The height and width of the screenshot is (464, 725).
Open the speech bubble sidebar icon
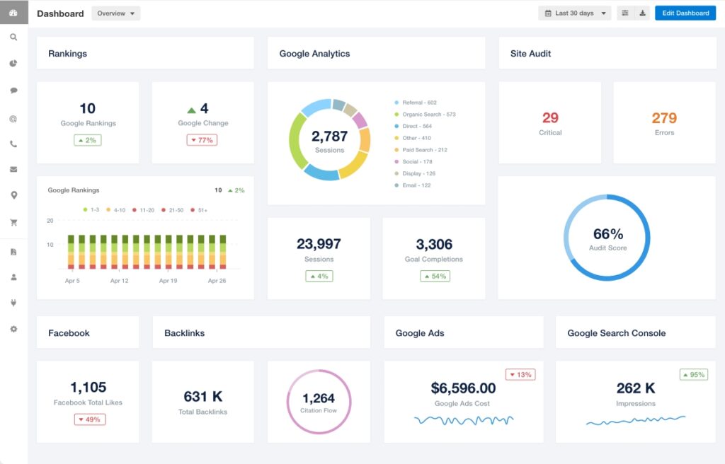coord(13,90)
